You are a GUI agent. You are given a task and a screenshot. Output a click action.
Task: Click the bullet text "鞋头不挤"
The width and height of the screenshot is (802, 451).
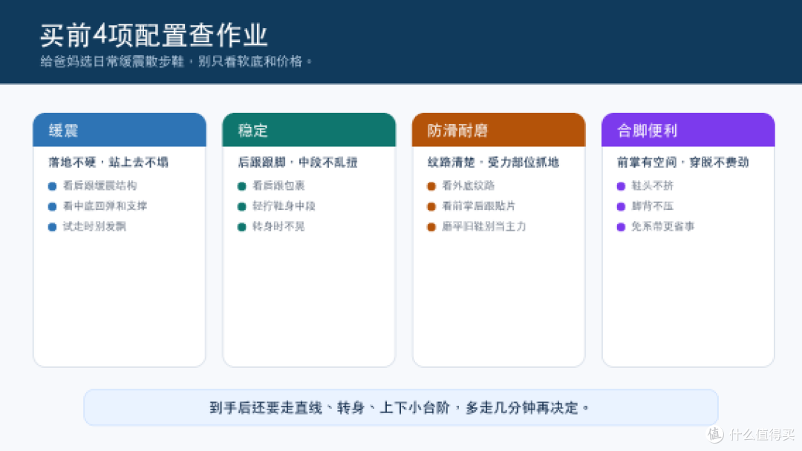(652, 185)
